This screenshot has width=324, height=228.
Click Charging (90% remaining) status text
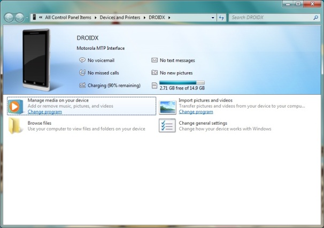click(114, 86)
